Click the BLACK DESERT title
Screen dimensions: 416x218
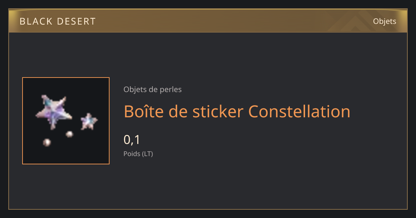pos(58,21)
